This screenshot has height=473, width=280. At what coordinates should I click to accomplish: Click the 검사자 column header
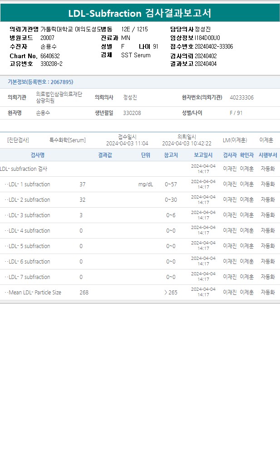tap(230, 155)
